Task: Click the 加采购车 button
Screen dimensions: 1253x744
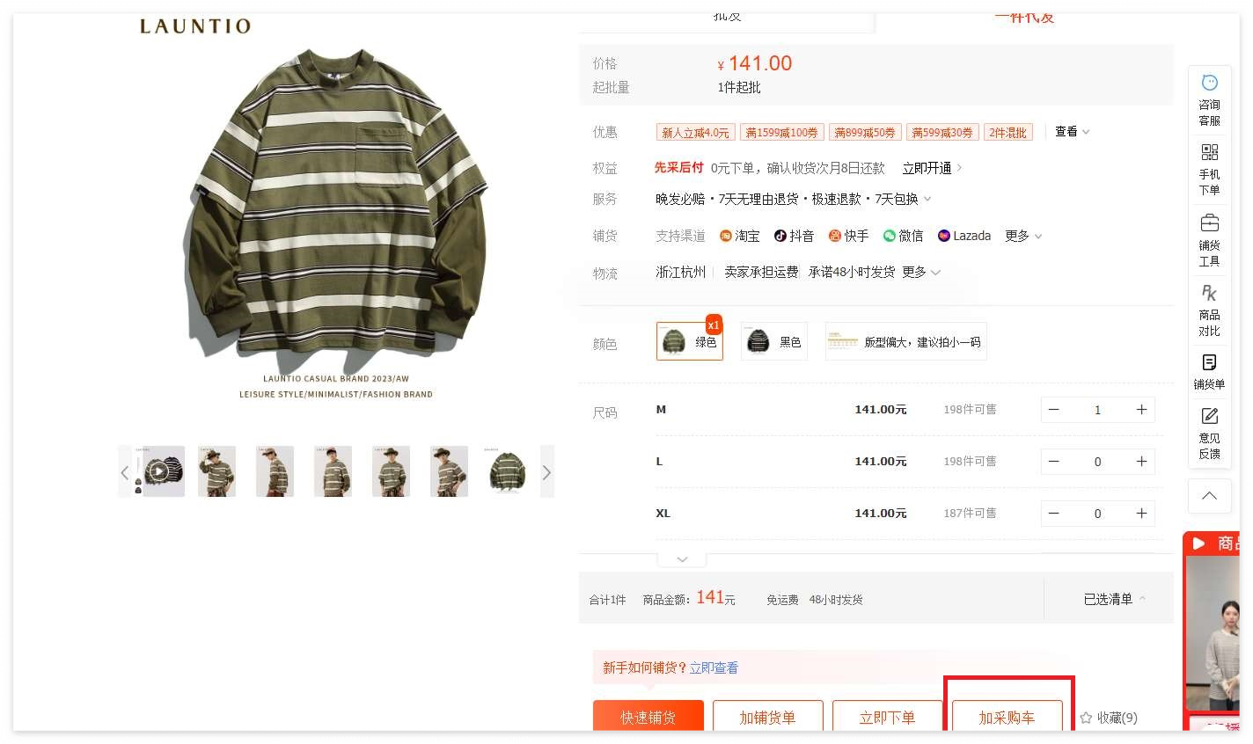Action: (1008, 716)
